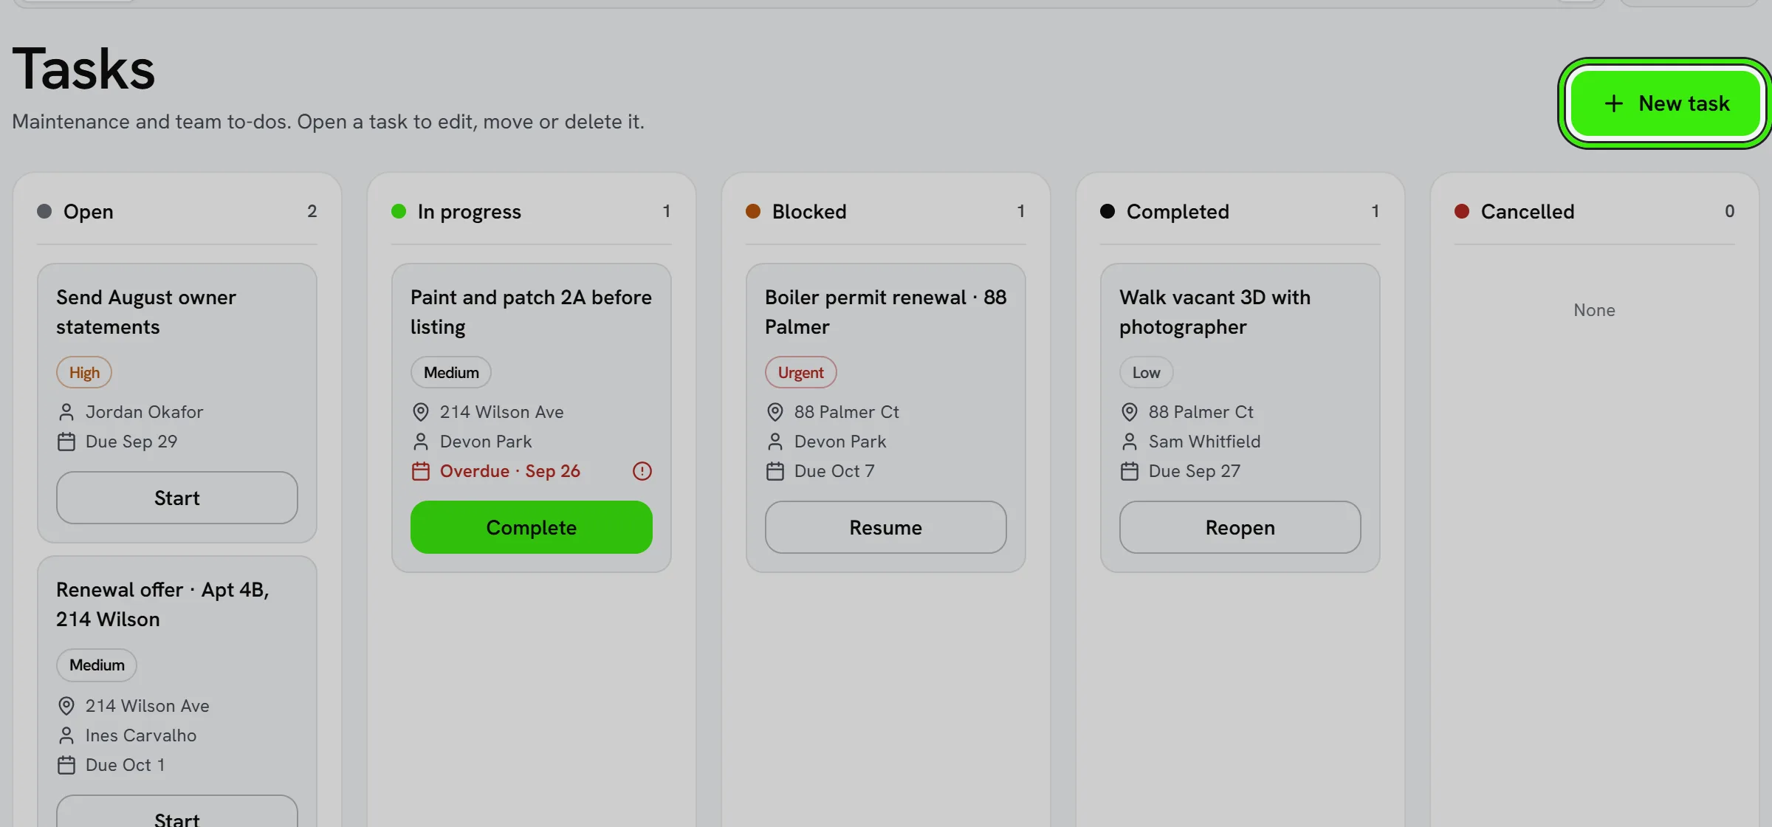Viewport: 1772px width, 827px height.
Task: Click the person icon beside Sam Whitfield
Action: pos(1130,442)
